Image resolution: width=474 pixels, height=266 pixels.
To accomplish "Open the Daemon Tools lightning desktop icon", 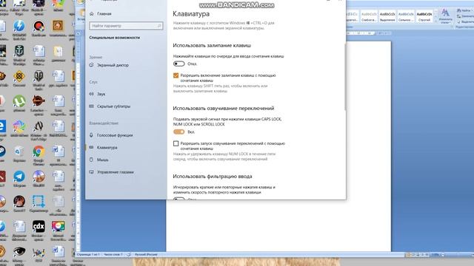I will coord(19,26).
